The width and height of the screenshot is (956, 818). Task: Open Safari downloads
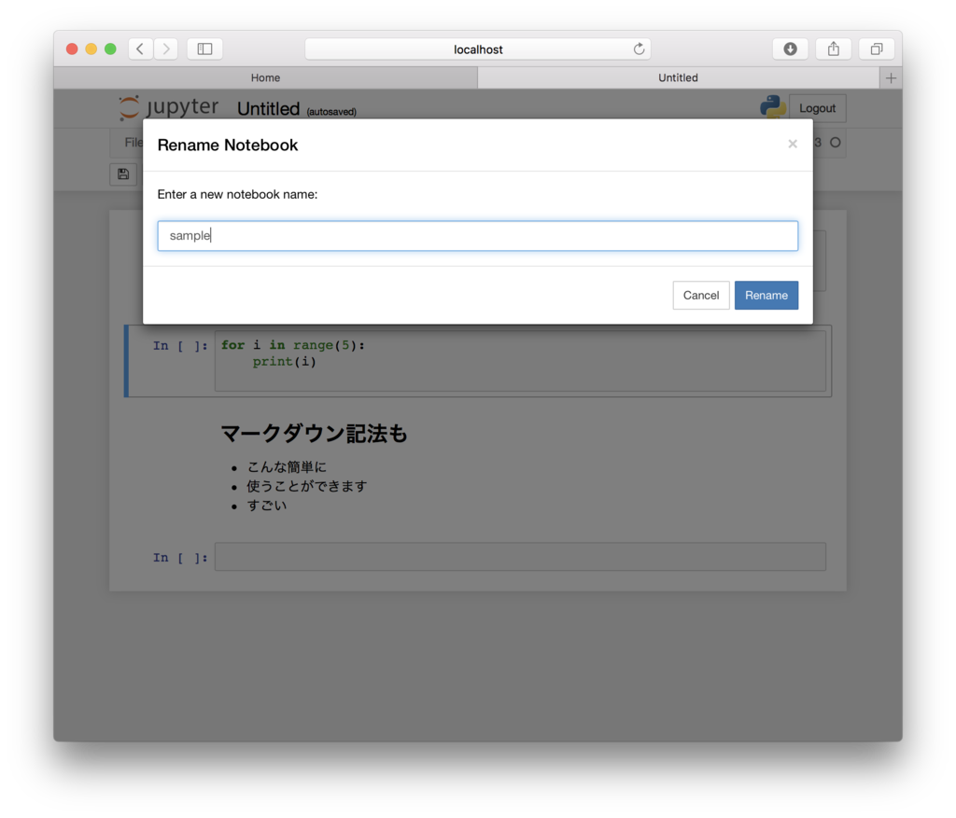click(x=790, y=49)
